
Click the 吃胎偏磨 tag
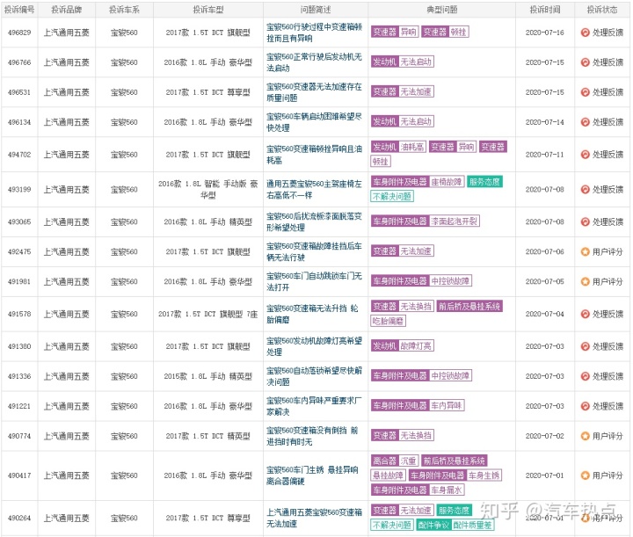coord(388,321)
